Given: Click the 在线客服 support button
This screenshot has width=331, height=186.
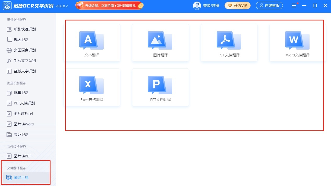Looking at the screenshot, I should 269,6.
